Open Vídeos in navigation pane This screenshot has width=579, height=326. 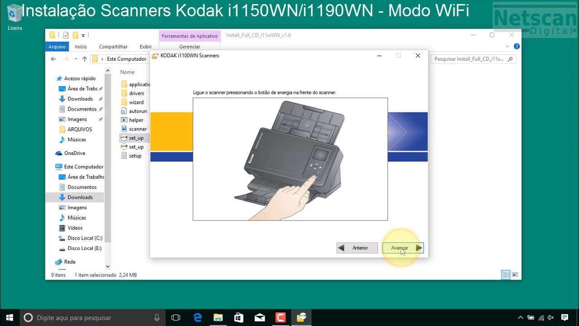[75, 228]
